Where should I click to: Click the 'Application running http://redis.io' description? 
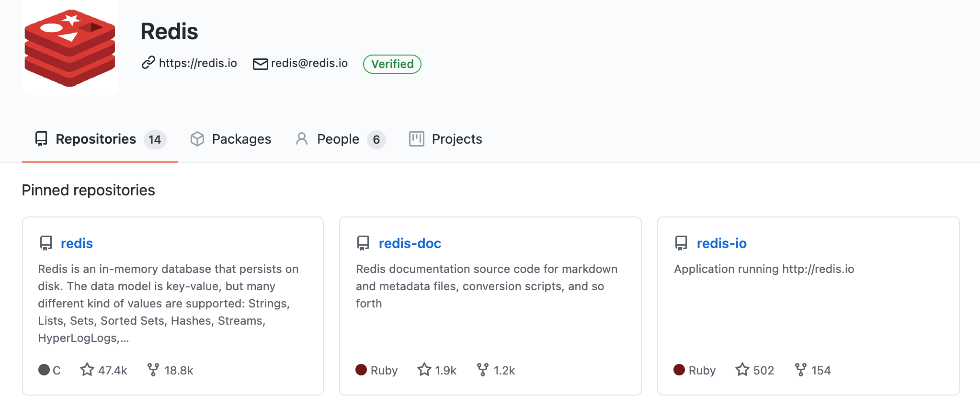(764, 269)
